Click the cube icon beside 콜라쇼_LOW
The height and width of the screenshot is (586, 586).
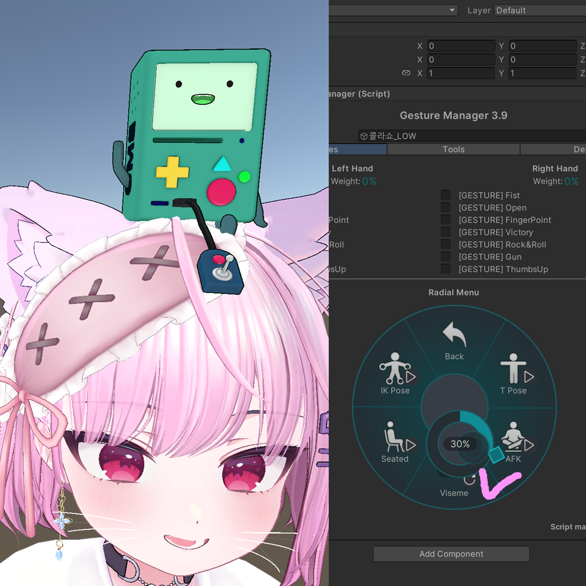pyautogui.click(x=363, y=136)
